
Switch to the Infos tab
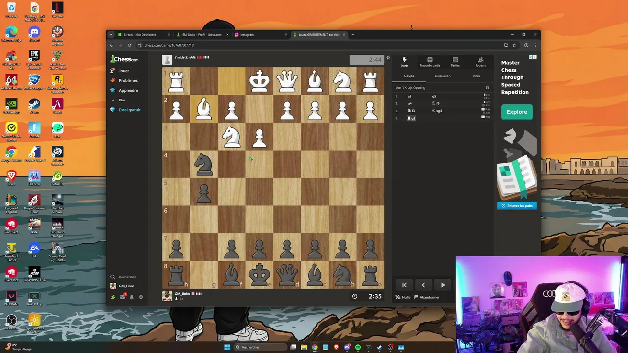click(x=476, y=76)
